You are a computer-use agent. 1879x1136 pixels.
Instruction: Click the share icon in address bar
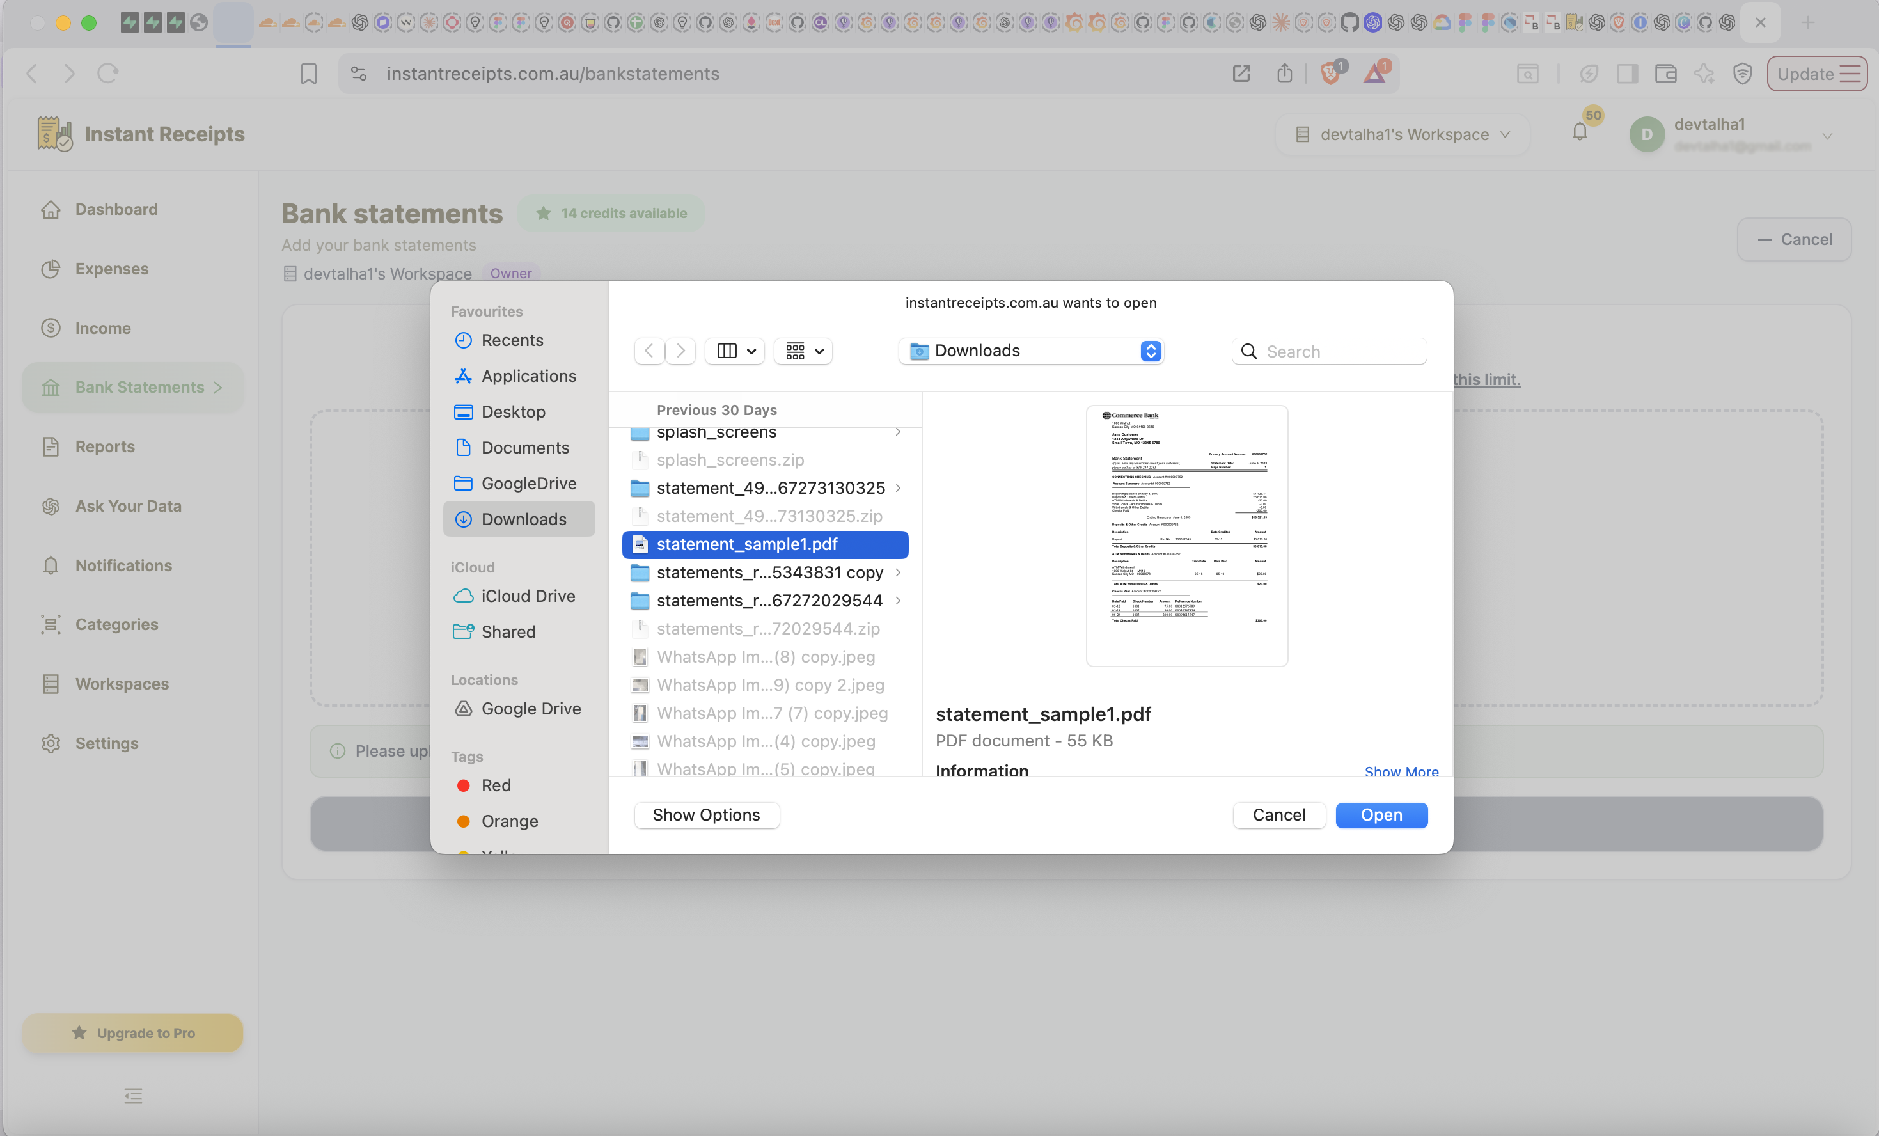pyautogui.click(x=1285, y=74)
